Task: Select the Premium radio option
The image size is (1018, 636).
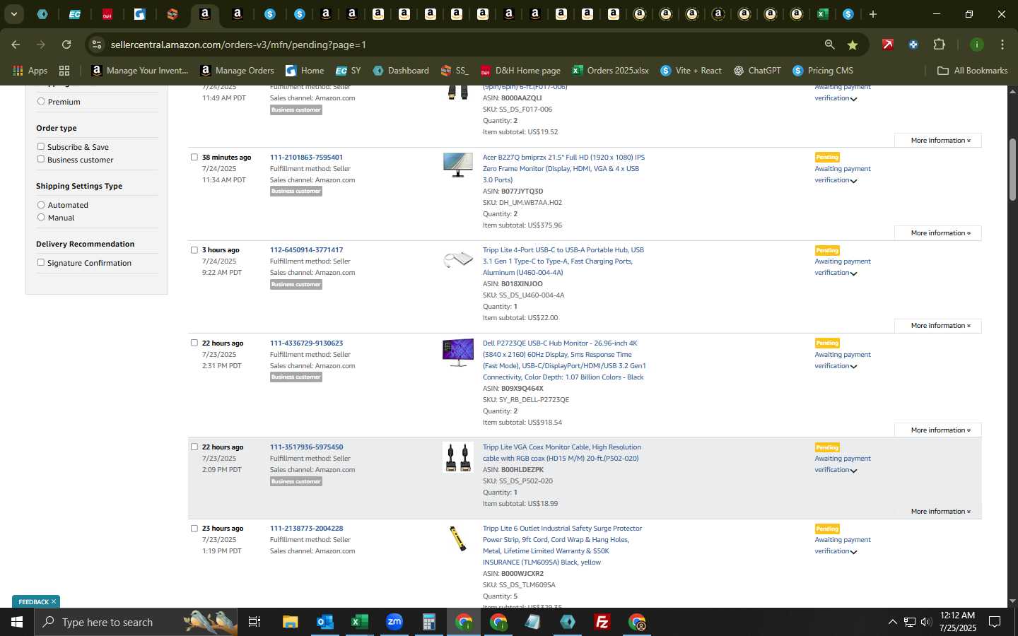Action: [x=41, y=101]
